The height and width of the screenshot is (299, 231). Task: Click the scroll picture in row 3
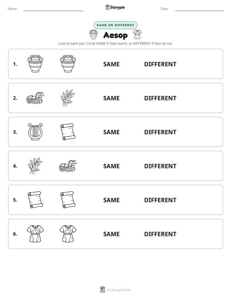[68, 132]
